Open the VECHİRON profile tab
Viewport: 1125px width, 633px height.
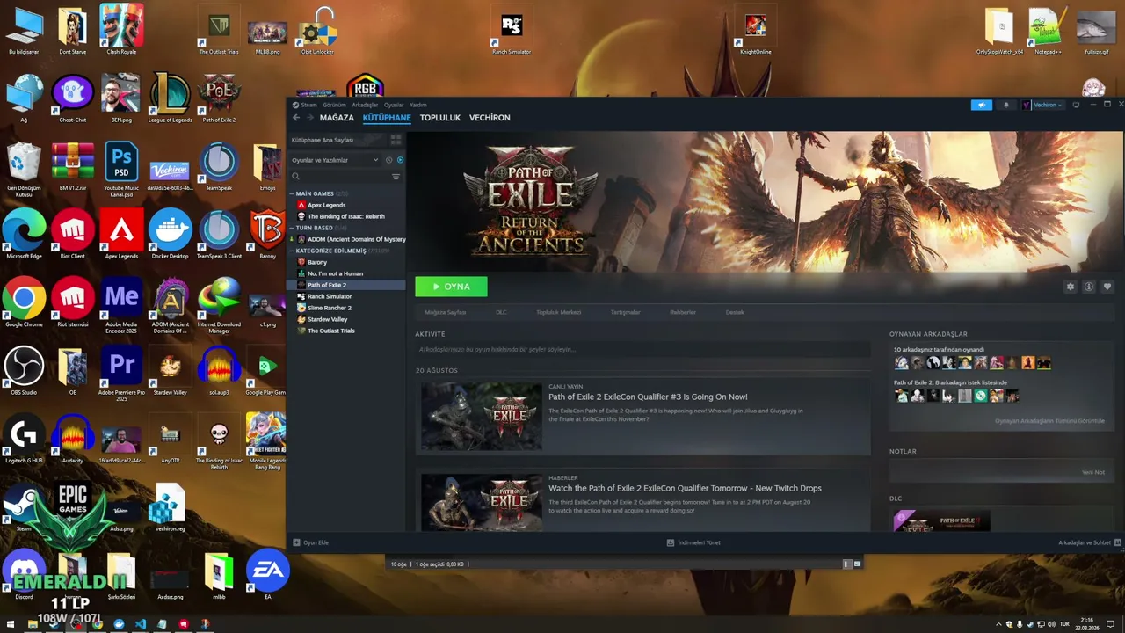pos(490,118)
